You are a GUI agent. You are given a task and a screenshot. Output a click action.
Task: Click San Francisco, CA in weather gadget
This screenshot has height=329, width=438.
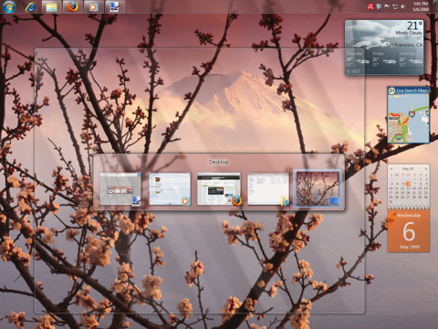(x=404, y=45)
